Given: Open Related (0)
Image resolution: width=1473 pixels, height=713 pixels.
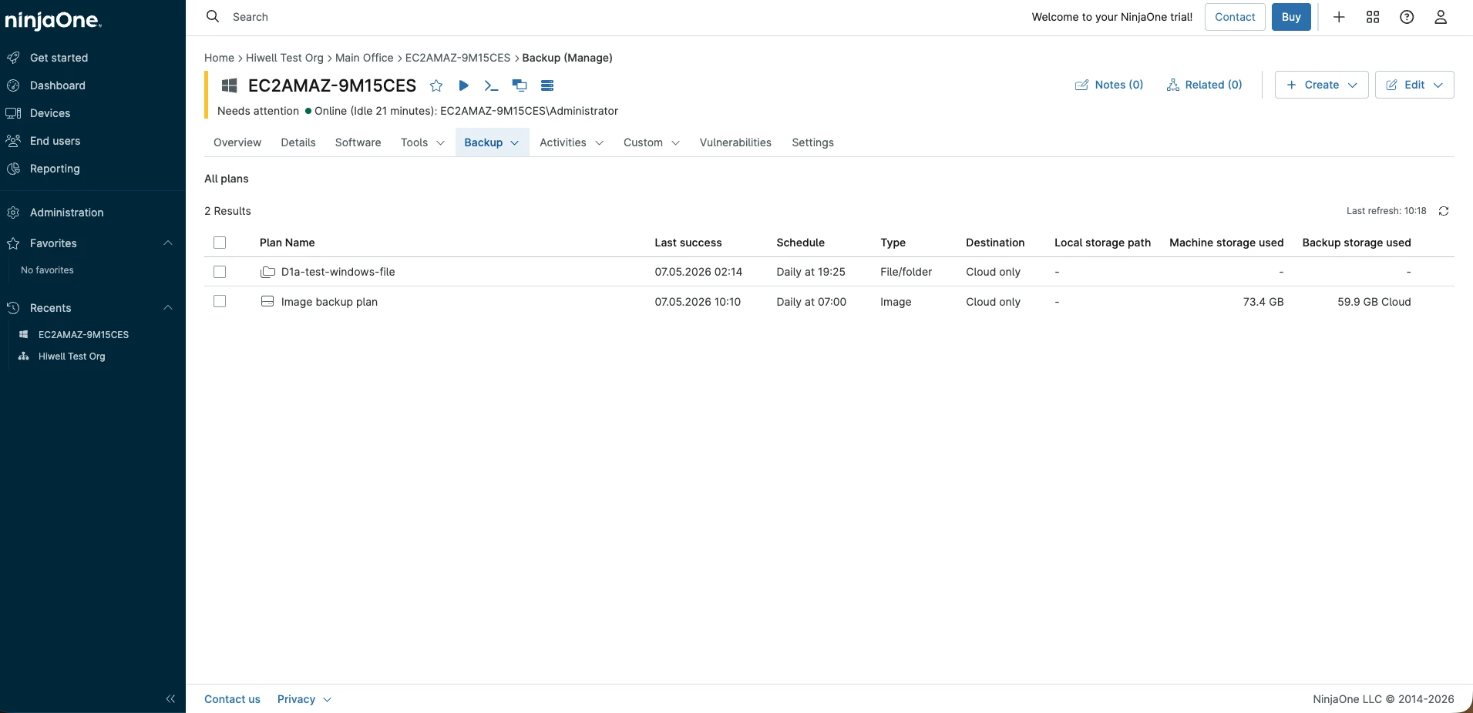Looking at the screenshot, I should click(x=1204, y=85).
